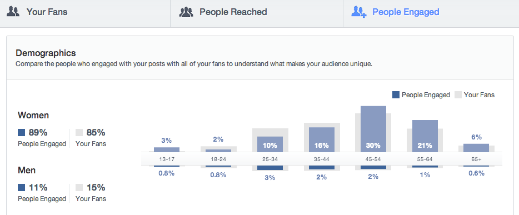Click the Your Fans legend gray square

(x=458, y=95)
